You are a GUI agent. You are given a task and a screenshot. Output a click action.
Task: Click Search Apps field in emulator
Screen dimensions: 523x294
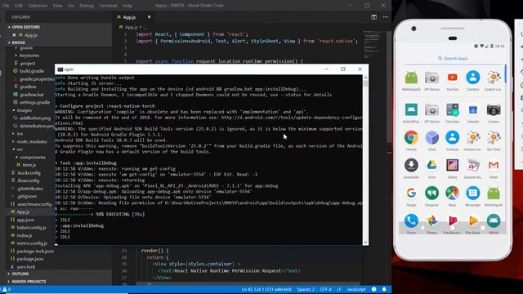pos(453,58)
